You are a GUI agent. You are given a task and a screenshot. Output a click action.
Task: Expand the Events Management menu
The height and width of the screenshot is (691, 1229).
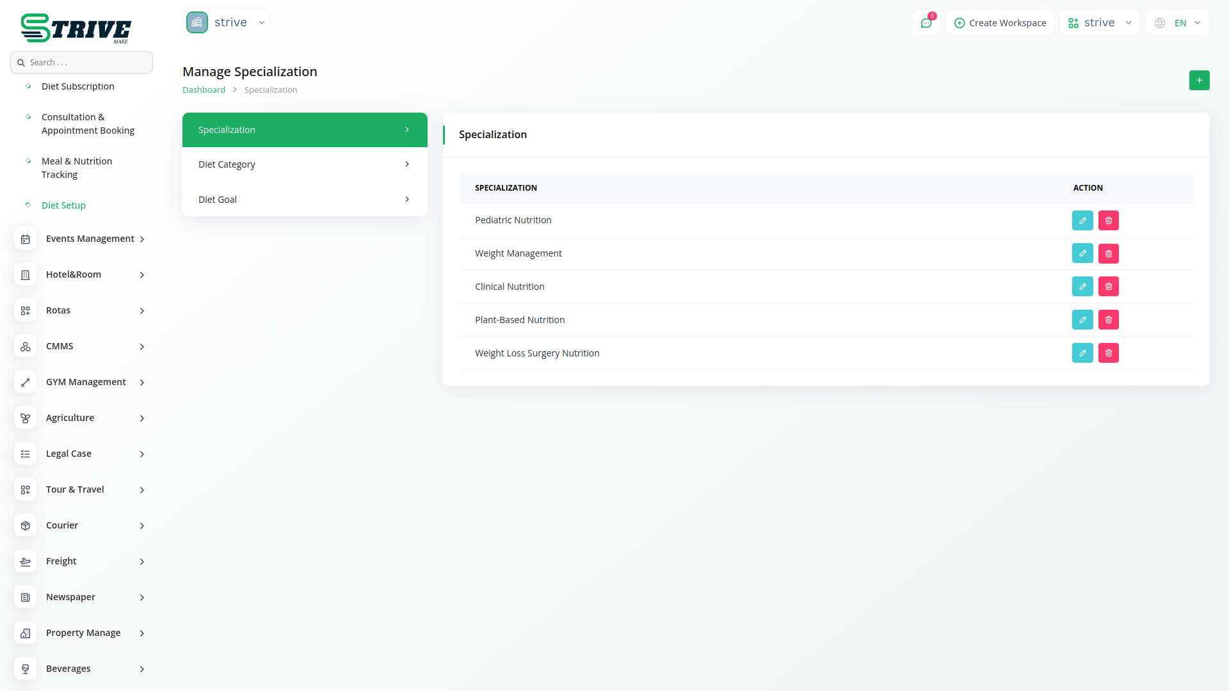coord(90,239)
